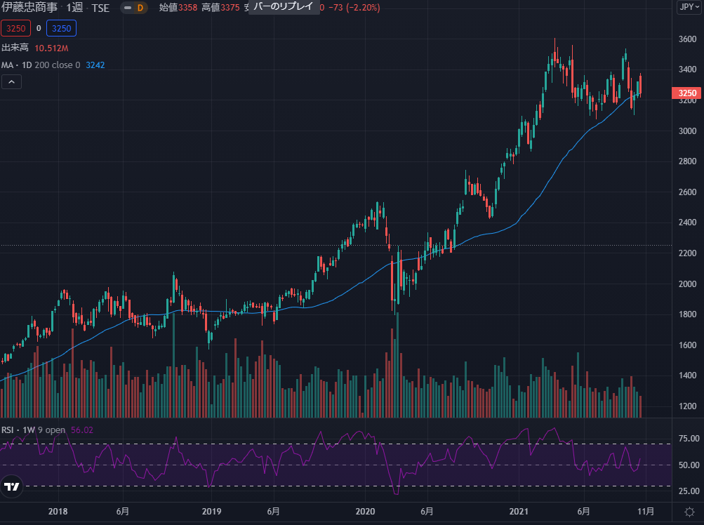
Task: Click the RSI 50.00 scale value
Action: [x=686, y=465]
